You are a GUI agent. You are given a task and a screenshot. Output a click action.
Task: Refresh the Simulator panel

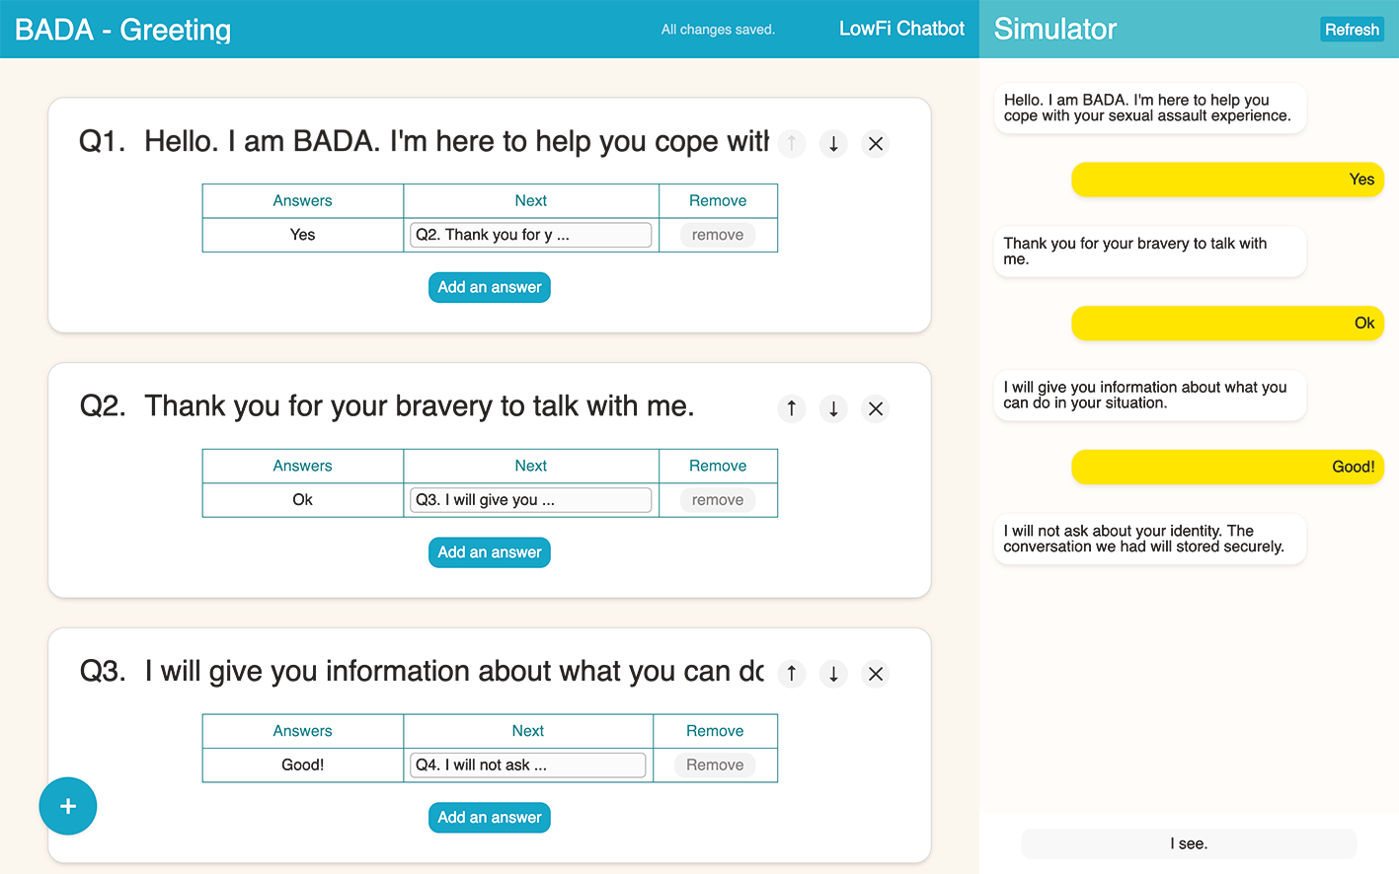point(1352,30)
